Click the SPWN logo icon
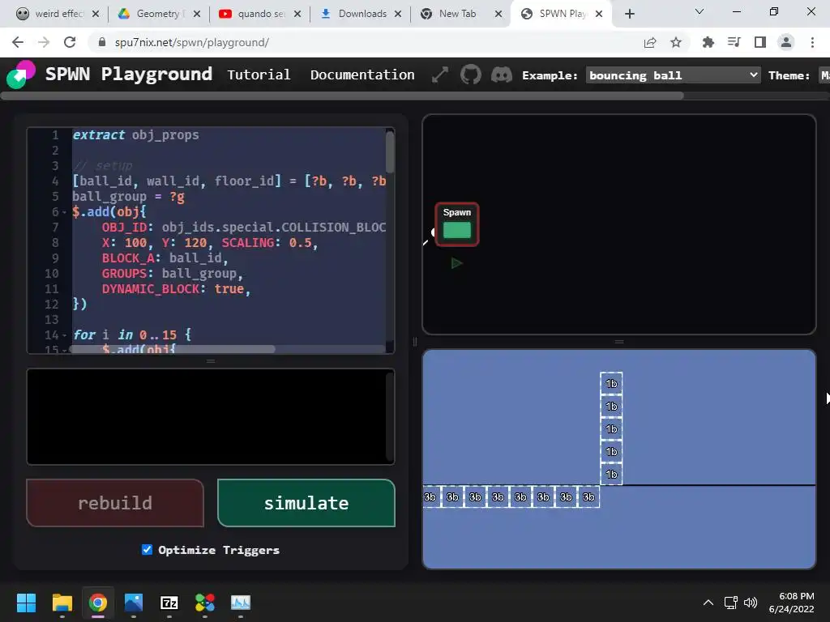 click(21, 75)
